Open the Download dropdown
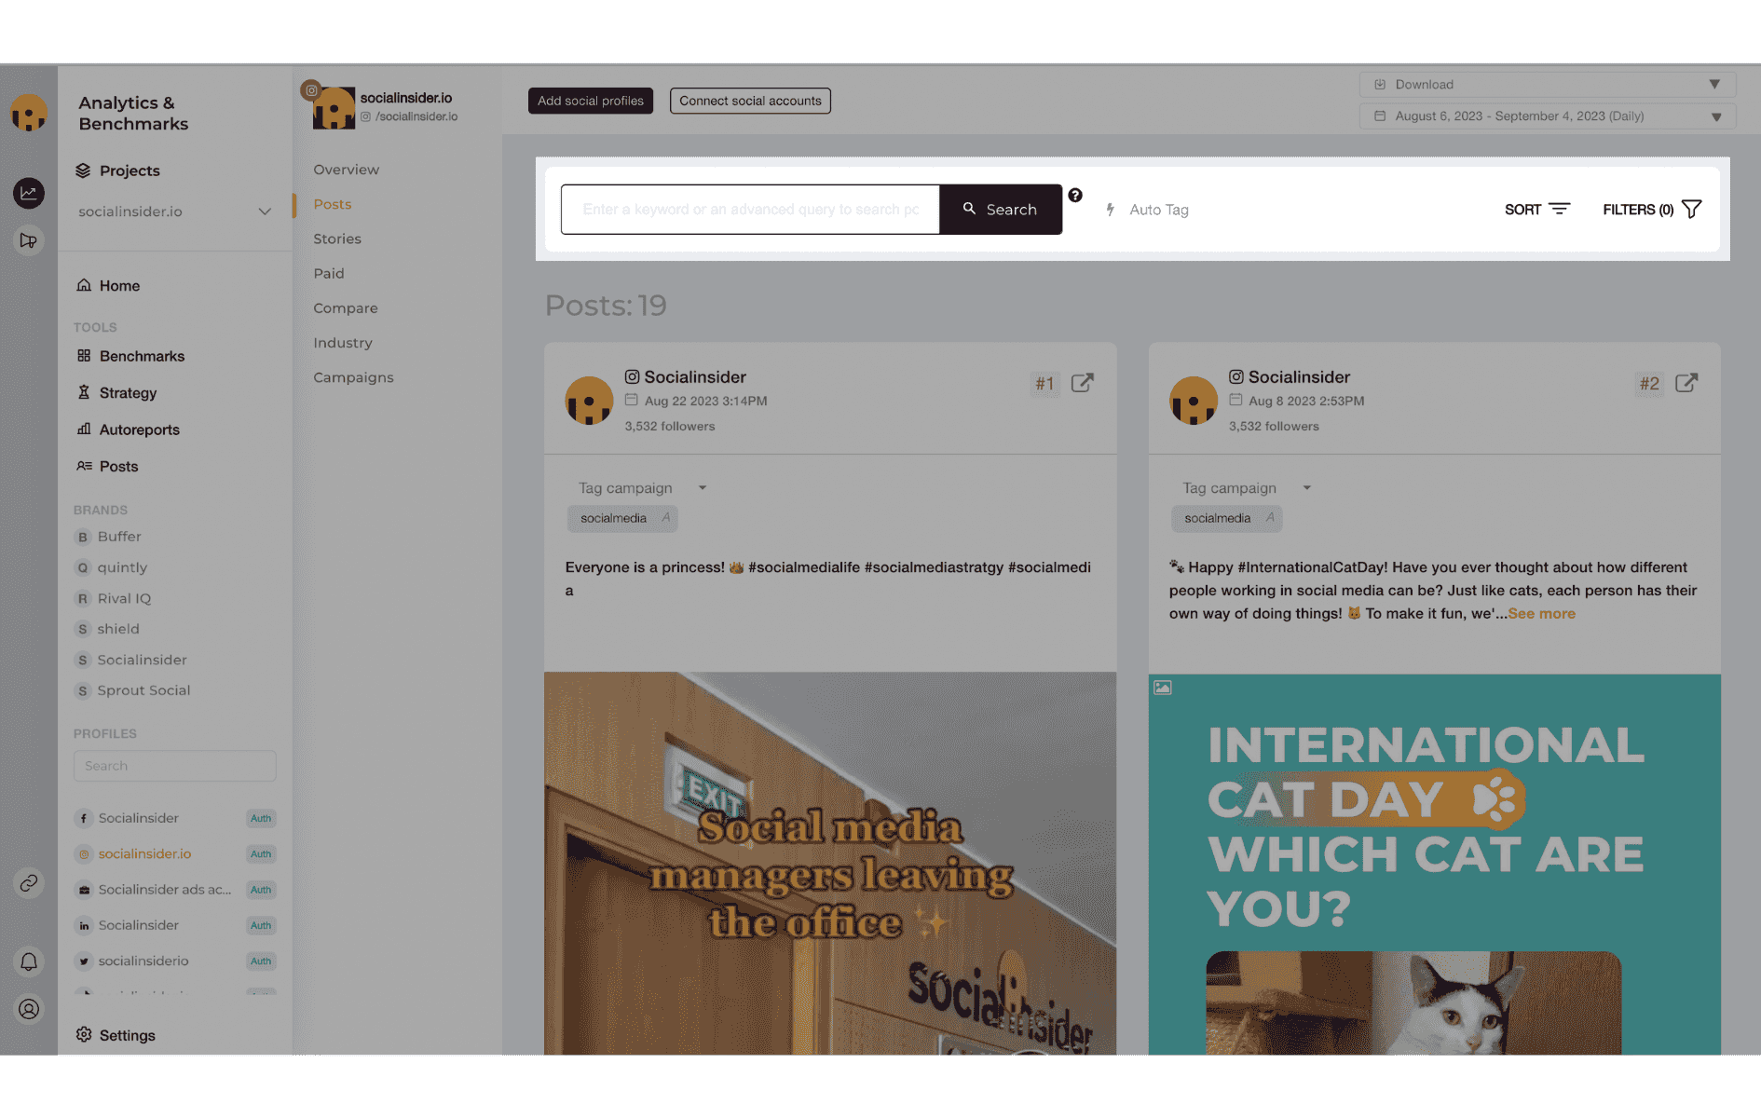This screenshot has height=1118, width=1761. click(1547, 84)
